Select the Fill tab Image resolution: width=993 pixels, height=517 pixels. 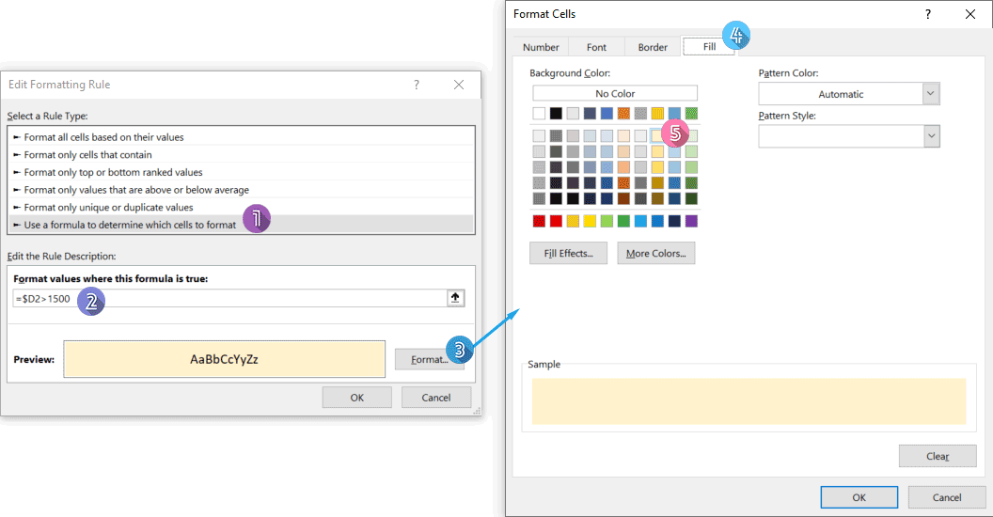[x=709, y=47]
